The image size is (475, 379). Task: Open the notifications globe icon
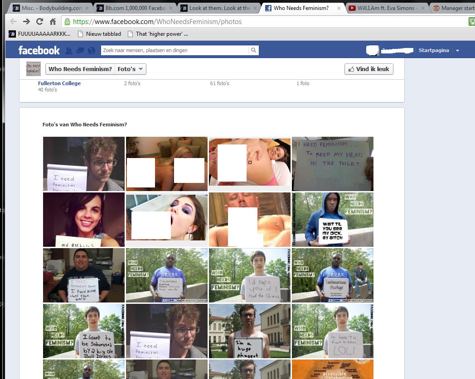[92, 51]
